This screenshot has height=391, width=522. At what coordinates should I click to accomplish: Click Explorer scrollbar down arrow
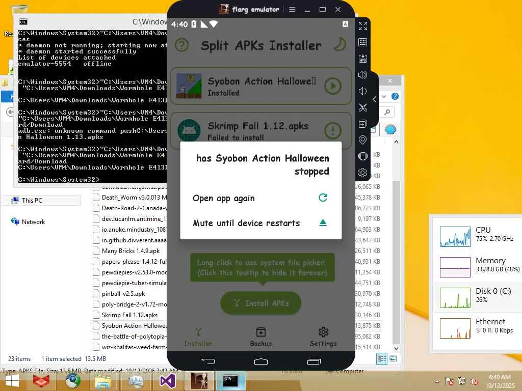pyautogui.click(x=396, y=348)
